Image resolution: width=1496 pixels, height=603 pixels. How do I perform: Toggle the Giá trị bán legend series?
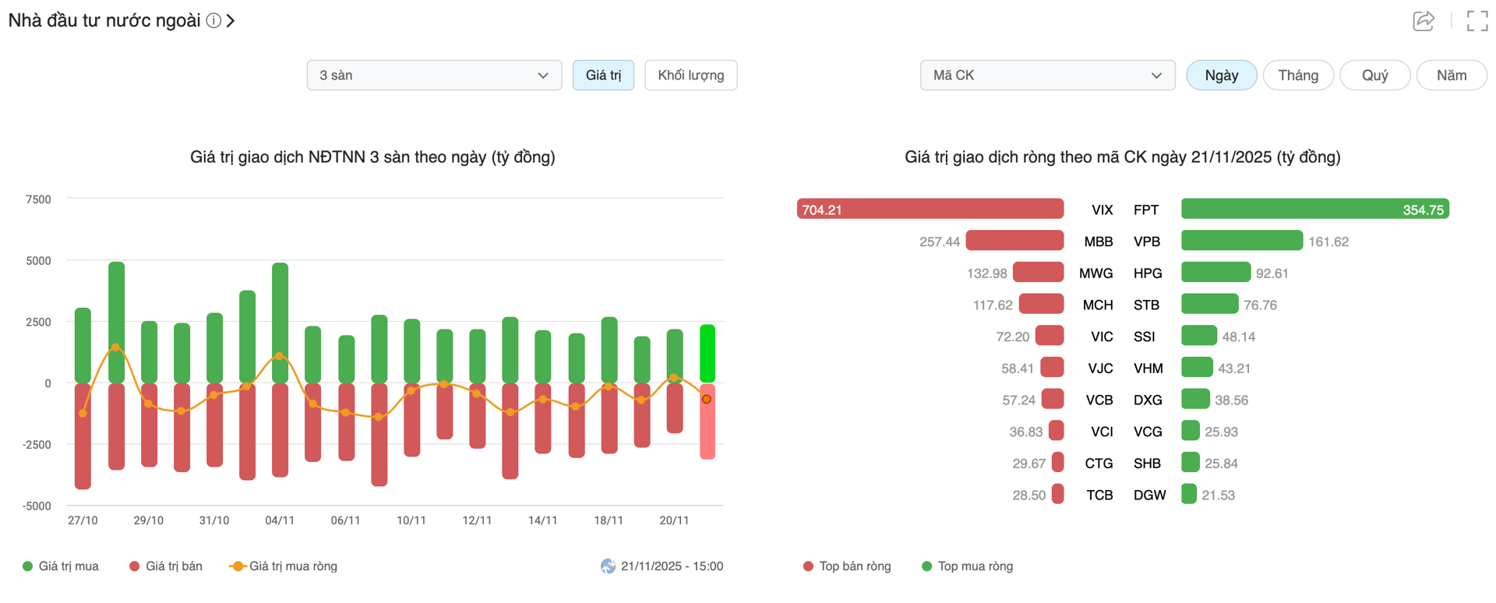[x=165, y=566]
